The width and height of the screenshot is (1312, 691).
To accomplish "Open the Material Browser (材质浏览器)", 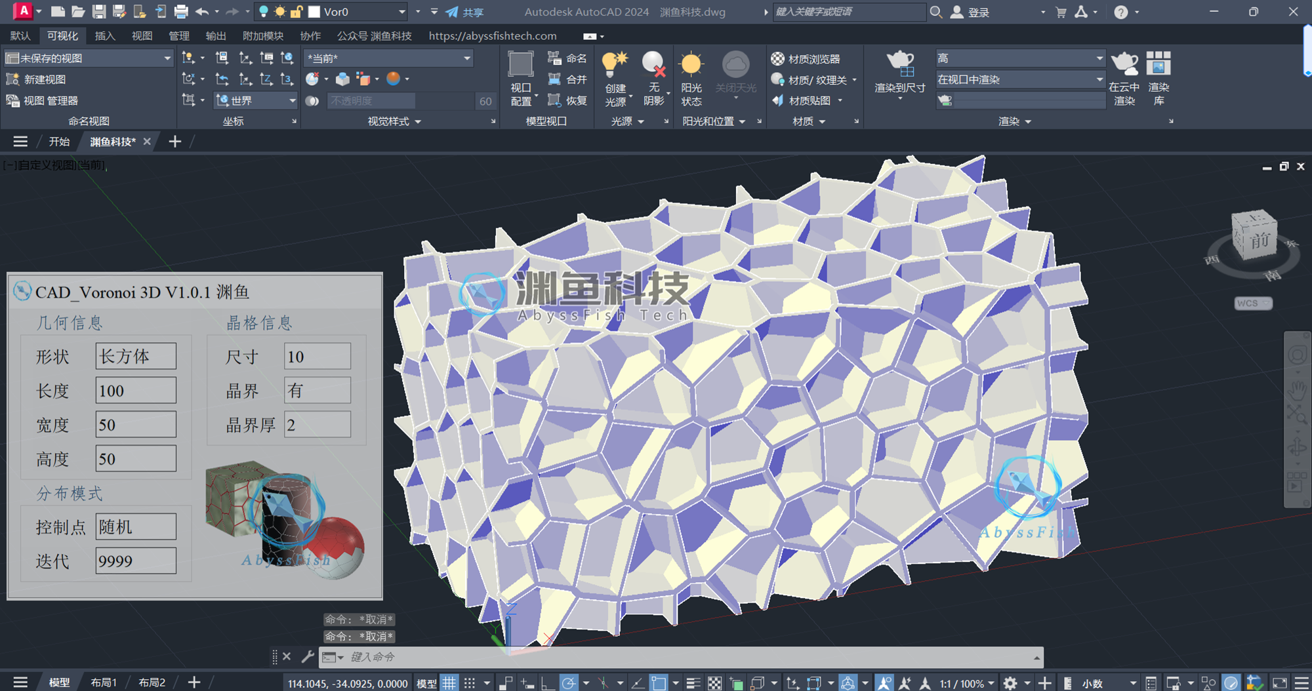I will (x=806, y=59).
